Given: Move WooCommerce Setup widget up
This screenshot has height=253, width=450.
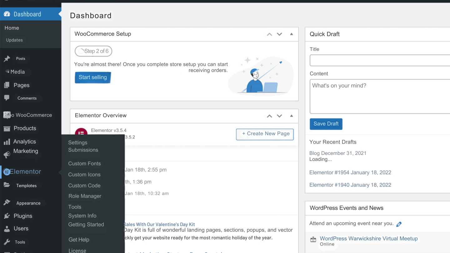Looking at the screenshot, I should [269, 34].
